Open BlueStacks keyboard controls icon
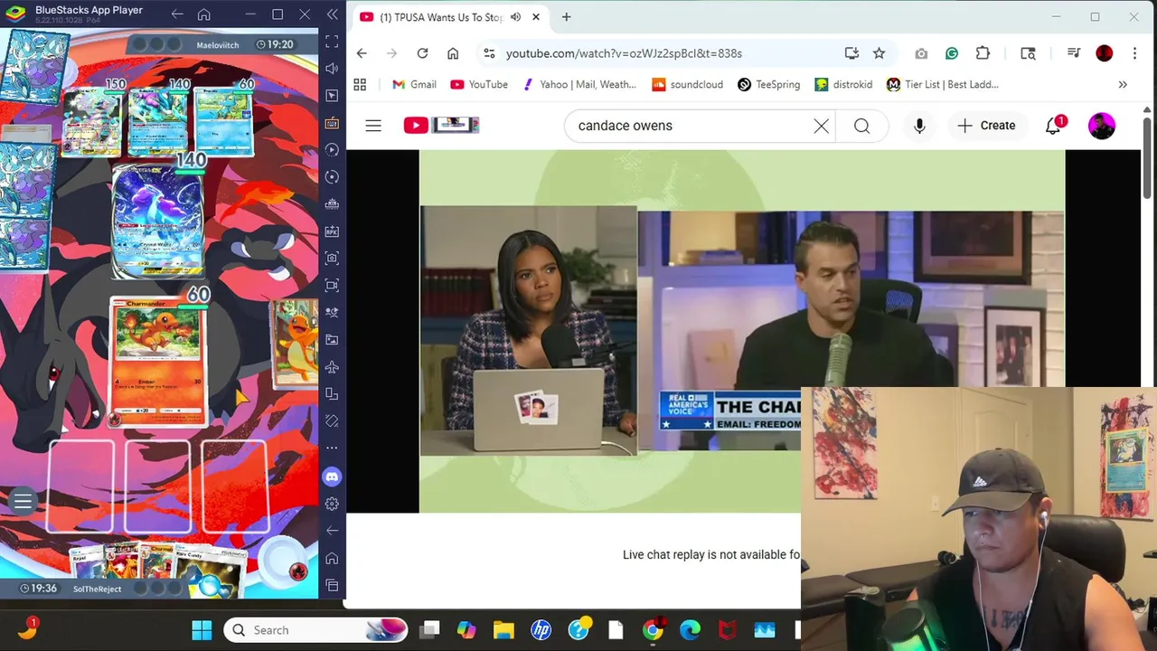Image resolution: width=1157 pixels, height=651 pixels. click(332, 123)
